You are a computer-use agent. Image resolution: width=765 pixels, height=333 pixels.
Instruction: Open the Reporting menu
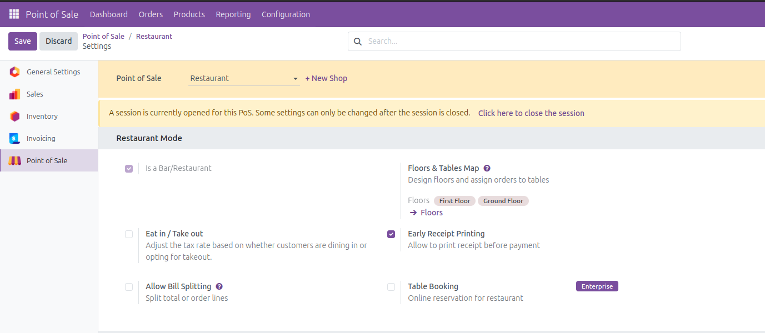point(233,14)
